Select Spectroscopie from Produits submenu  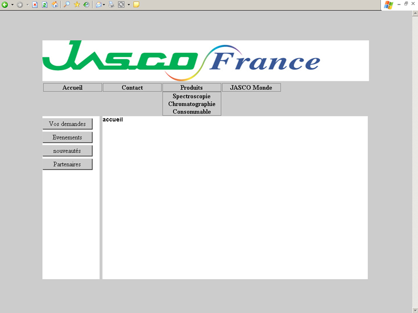(x=192, y=97)
